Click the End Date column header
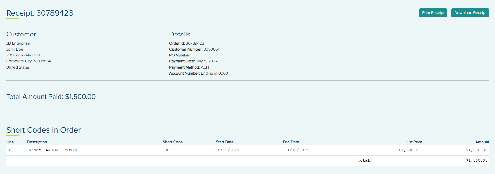This screenshot has width=495, height=174. point(291,142)
